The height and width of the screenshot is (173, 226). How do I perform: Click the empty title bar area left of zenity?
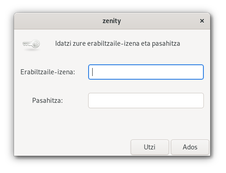click(x=58, y=21)
